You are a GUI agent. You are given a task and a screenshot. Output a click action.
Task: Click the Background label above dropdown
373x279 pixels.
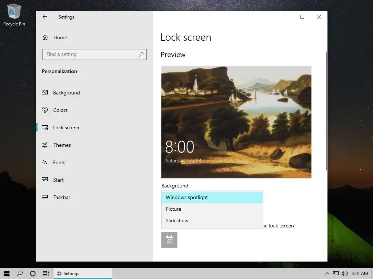(x=175, y=186)
